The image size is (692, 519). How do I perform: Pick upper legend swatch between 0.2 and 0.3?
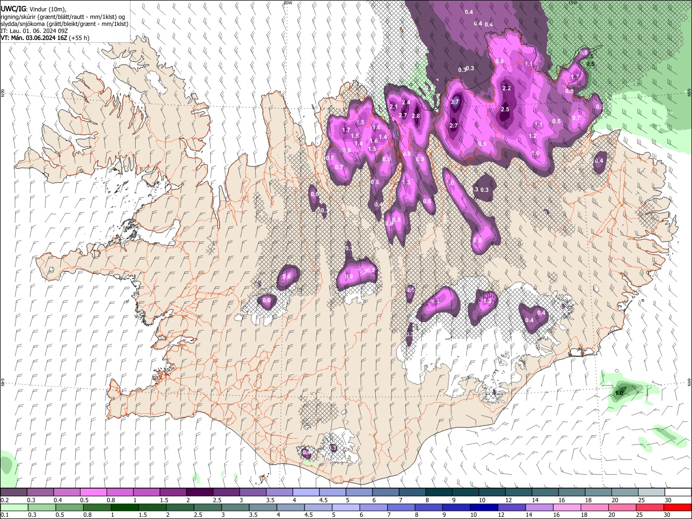pyautogui.click(x=14, y=493)
